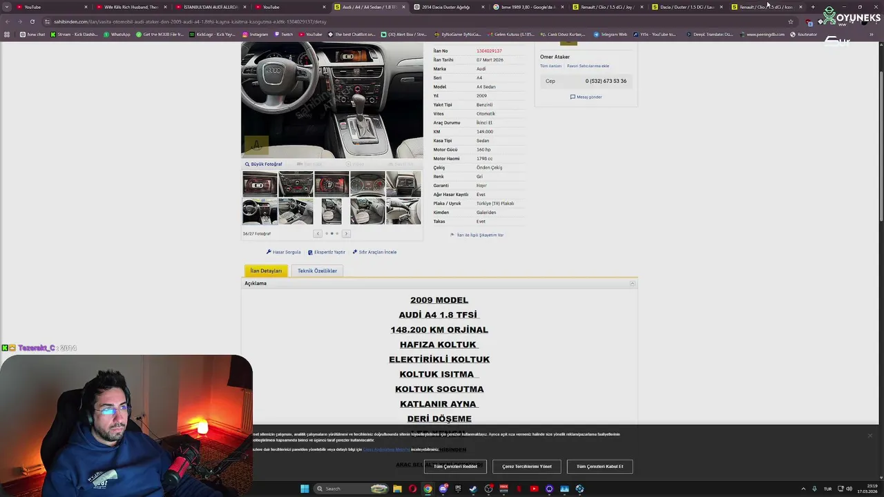Select the rear air vents thumbnail
The height and width of the screenshot is (497, 884).
pos(403,184)
